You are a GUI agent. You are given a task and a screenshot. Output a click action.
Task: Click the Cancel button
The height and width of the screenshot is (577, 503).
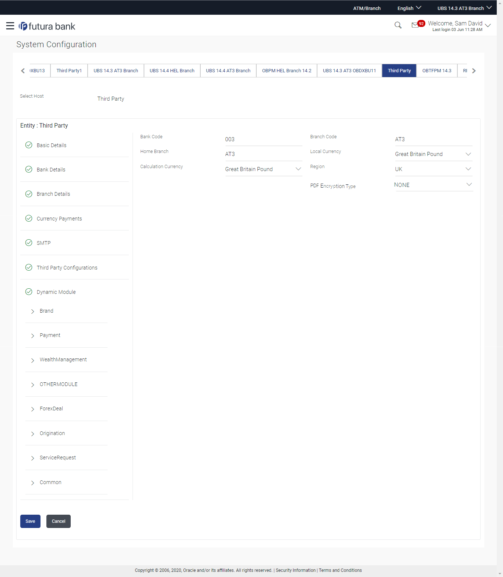tap(59, 521)
